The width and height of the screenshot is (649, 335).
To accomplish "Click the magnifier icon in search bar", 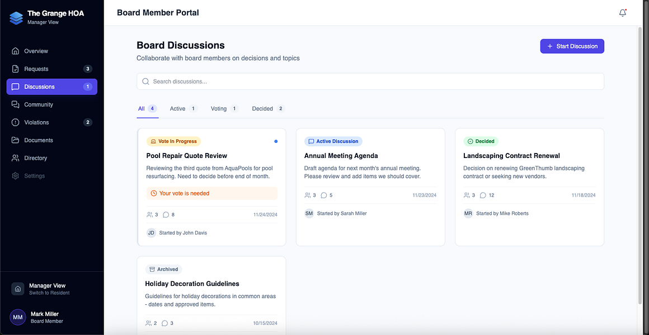I will point(145,82).
